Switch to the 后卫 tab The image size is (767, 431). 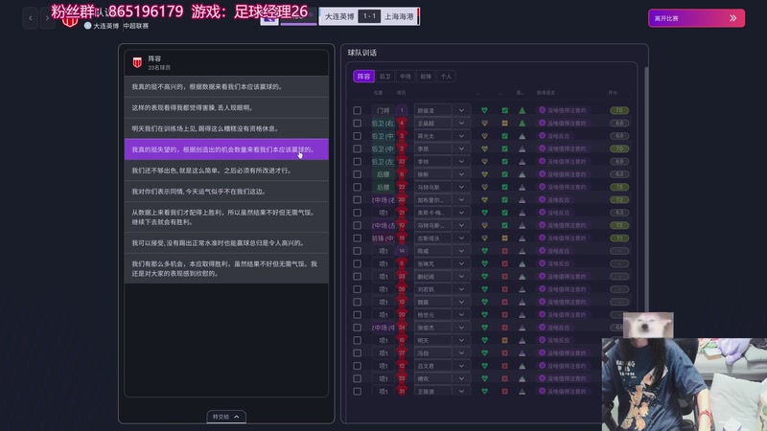(385, 77)
